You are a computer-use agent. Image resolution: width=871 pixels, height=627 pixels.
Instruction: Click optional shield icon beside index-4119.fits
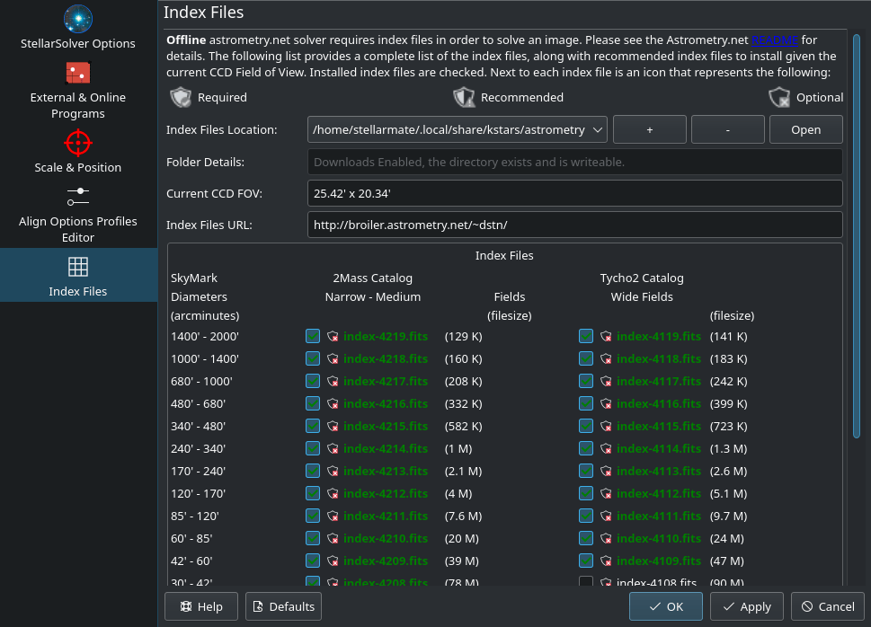pyautogui.click(x=606, y=337)
